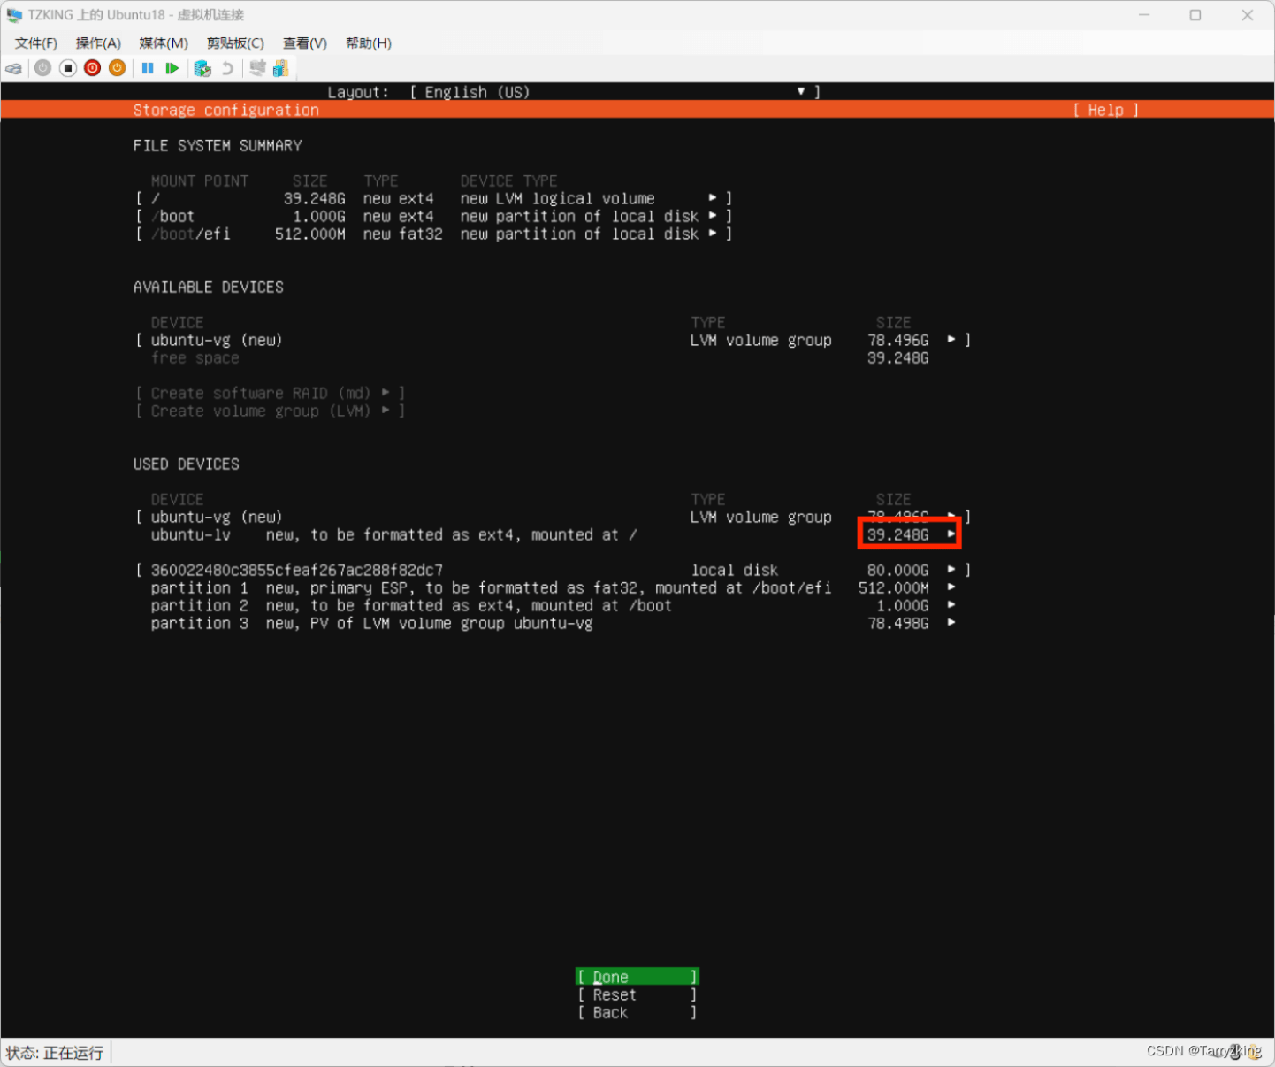Expand partition 3 LVM PV row arrow
1275x1067 pixels.
[x=951, y=623]
